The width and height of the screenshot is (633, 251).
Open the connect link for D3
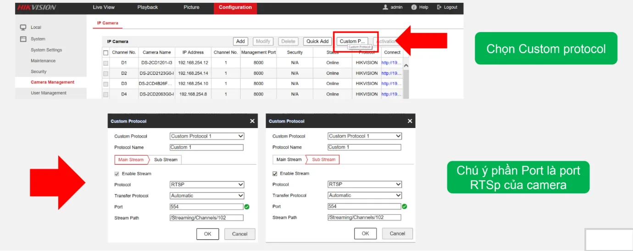point(391,84)
